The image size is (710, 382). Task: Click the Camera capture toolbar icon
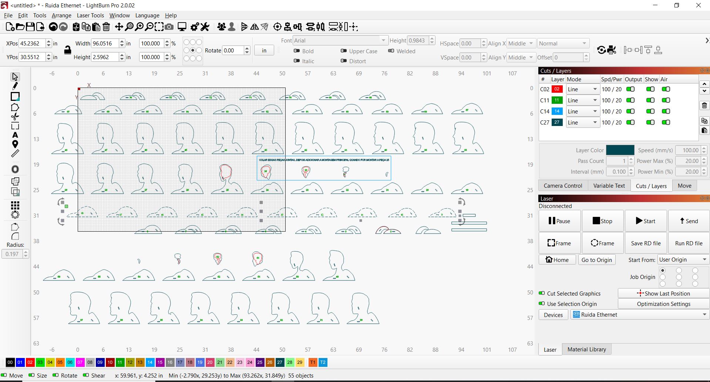click(169, 27)
